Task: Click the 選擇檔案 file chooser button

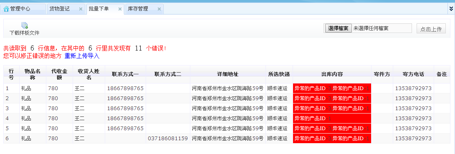Action: pyautogui.click(x=338, y=28)
